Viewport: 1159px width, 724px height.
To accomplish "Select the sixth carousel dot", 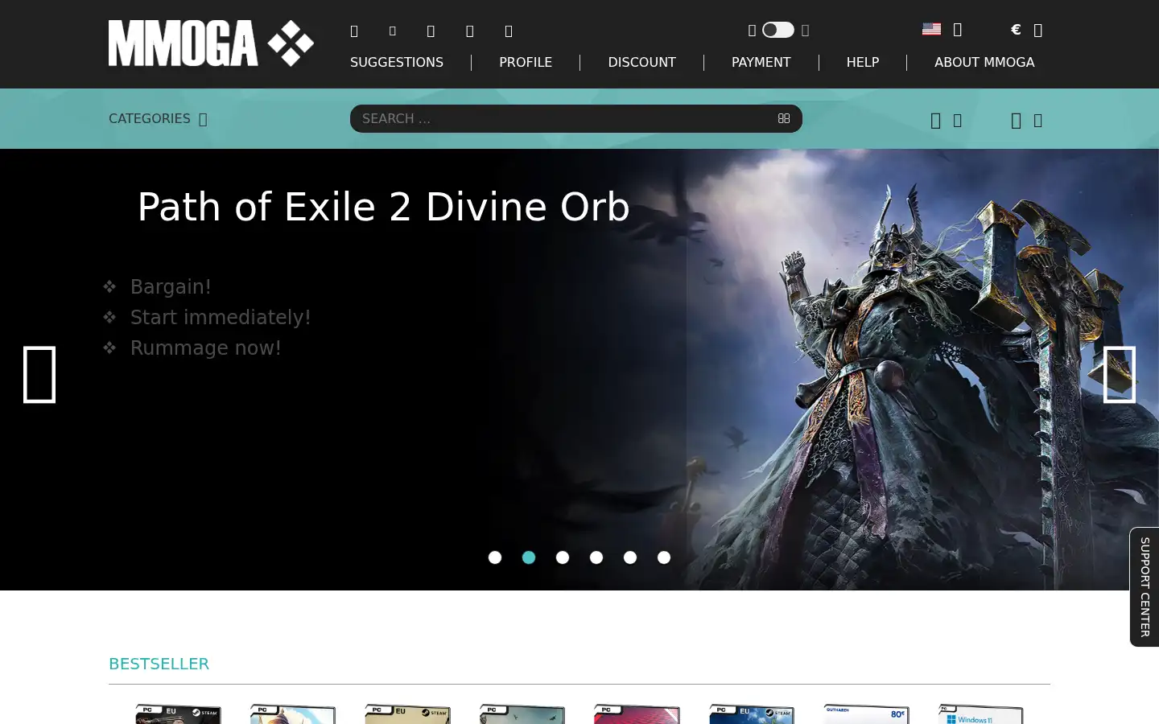I will click(x=664, y=557).
